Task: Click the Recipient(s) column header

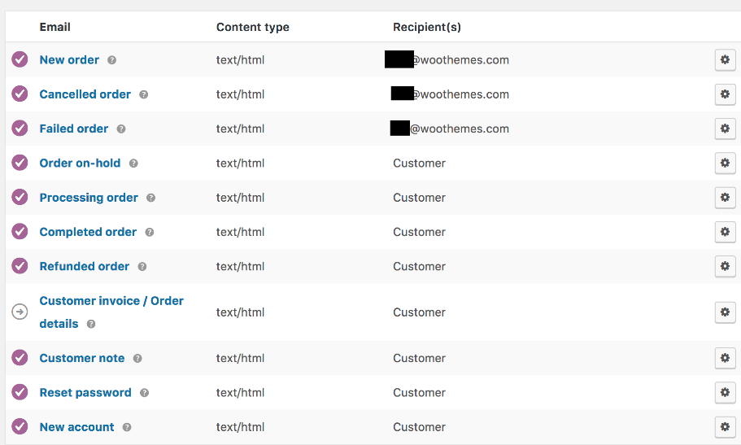Action: (427, 27)
